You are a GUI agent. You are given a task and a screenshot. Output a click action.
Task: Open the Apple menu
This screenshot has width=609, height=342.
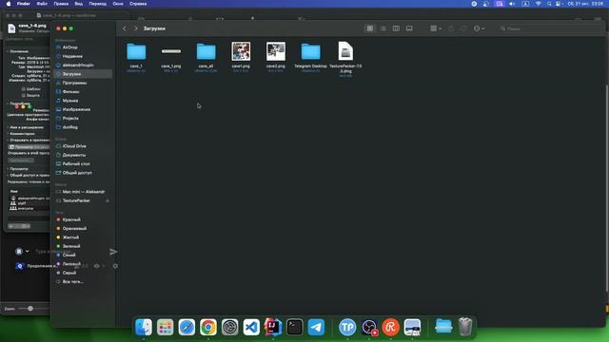[9, 4]
